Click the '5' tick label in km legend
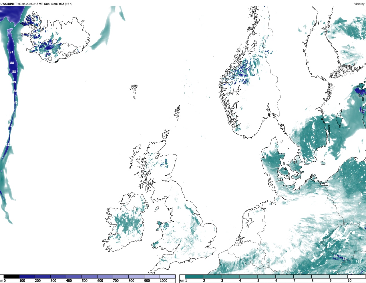 pyautogui.click(x=258, y=281)
